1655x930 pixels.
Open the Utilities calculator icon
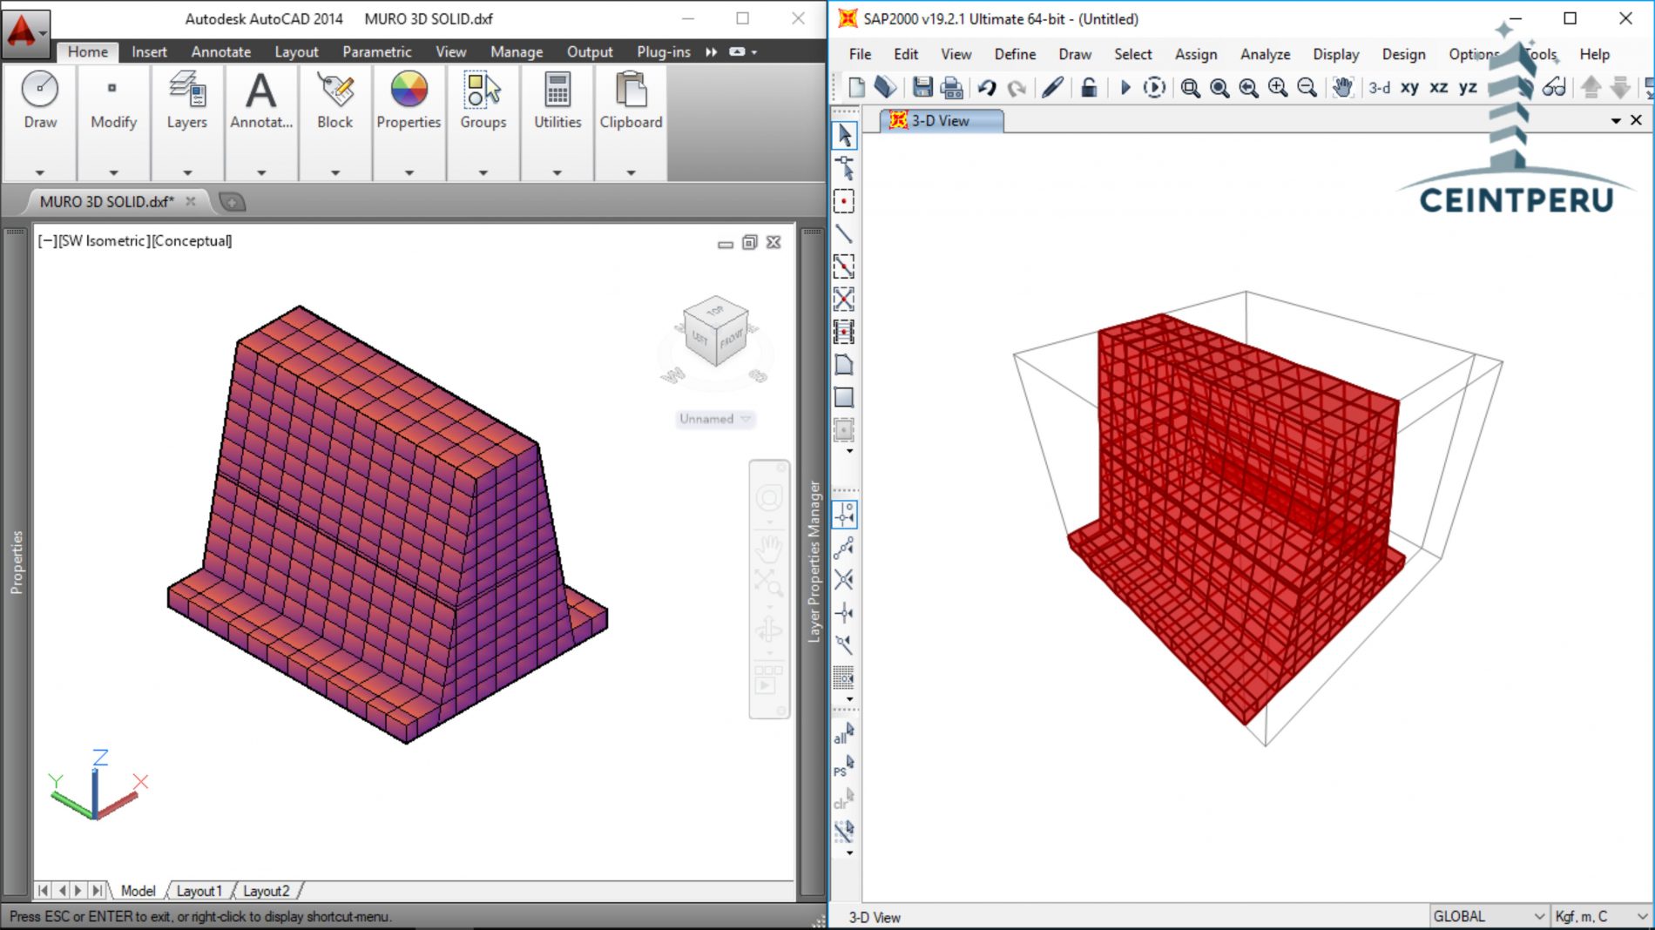[x=557, y=91]
